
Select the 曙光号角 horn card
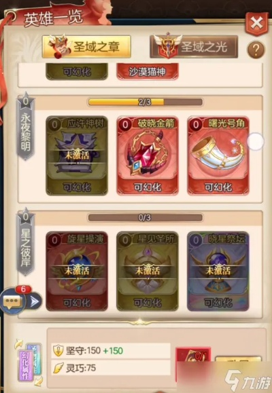click(x=218, y=155)
